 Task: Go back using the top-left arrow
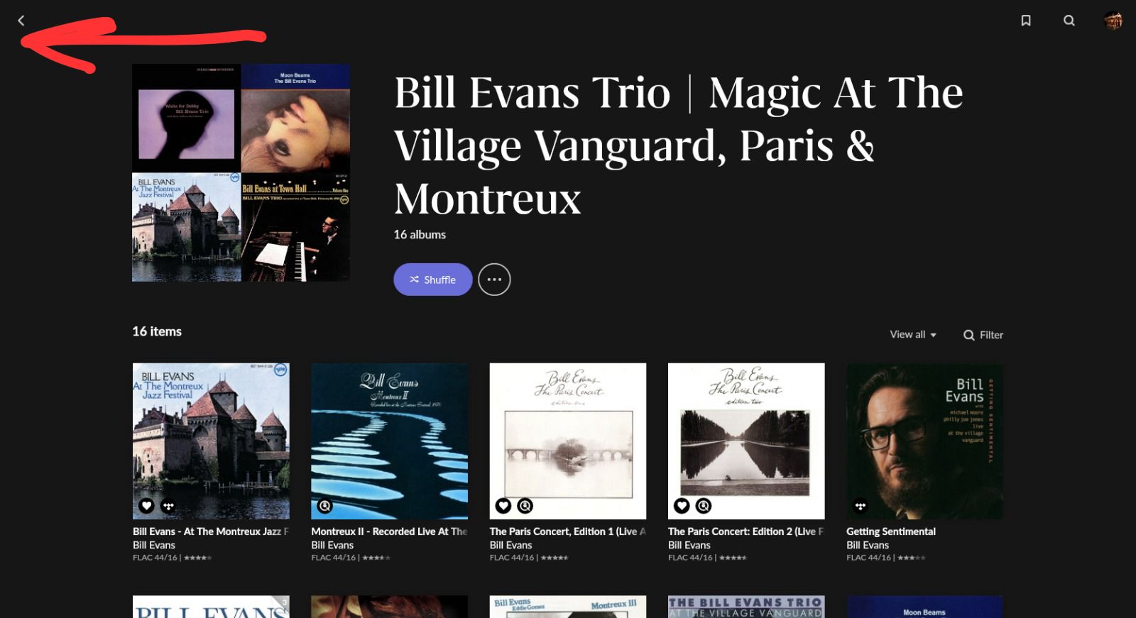[x=21, y=21]
